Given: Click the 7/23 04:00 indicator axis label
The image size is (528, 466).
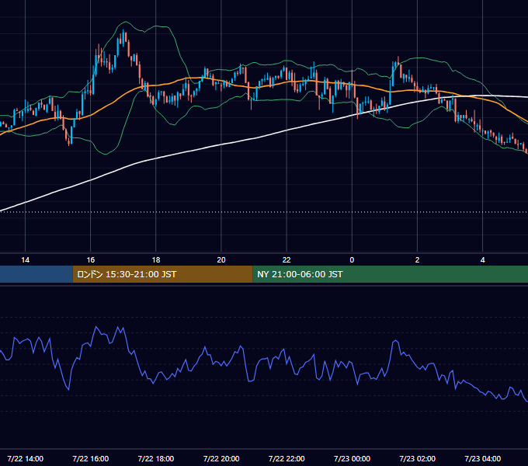Looking at the screenshot, I should pyautogui.click(x=482, y=458).
